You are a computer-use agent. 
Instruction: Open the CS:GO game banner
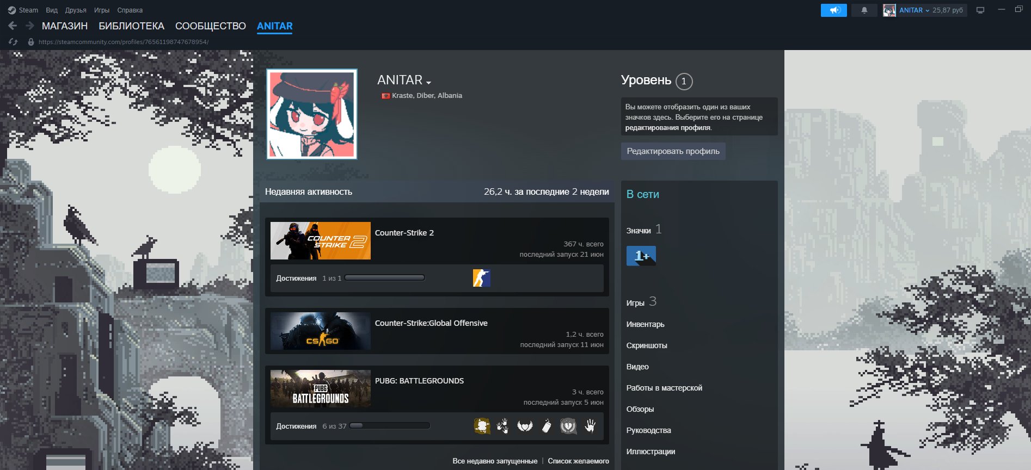tap(321, 331)
